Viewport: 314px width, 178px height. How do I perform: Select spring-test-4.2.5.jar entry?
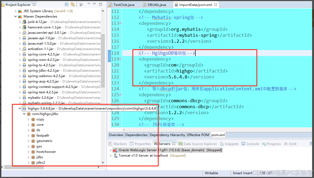click(43, 92)
